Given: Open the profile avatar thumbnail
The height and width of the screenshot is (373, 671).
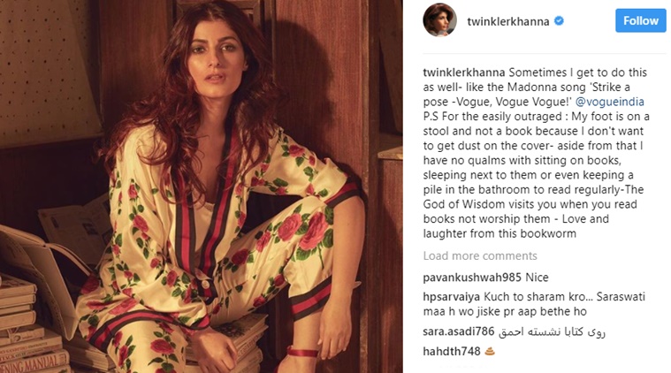Looking at the screenshot, I should (x=440, y=20).
